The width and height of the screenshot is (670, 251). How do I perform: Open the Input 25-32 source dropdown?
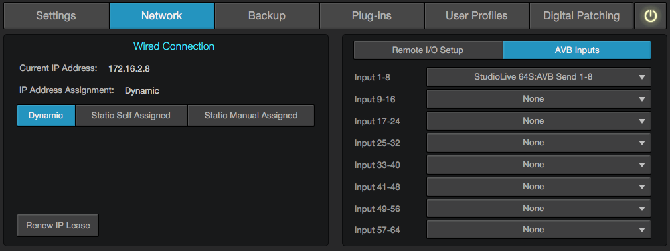[x=539, y=143]
